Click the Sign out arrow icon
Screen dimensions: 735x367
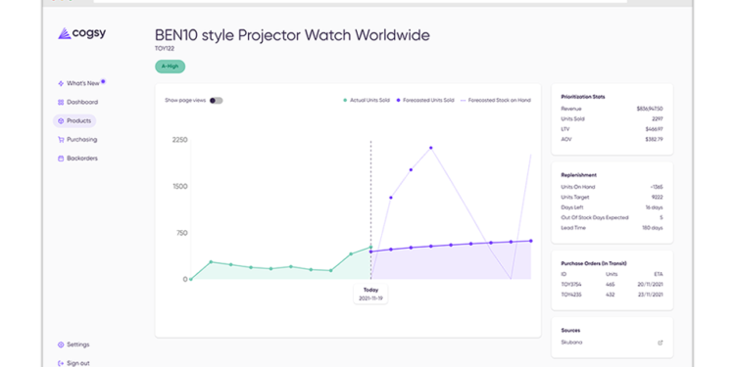(61, 363)
